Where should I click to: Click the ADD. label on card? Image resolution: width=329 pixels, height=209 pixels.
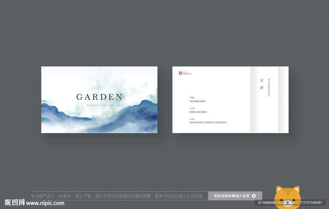pos(192,119)
